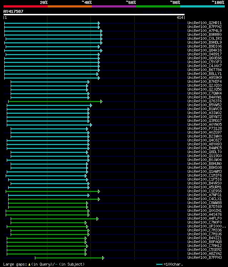Viewport: 228px width, 267px height.
Task: Select label UniRef100_A8YA93
Action: [204, 144]
